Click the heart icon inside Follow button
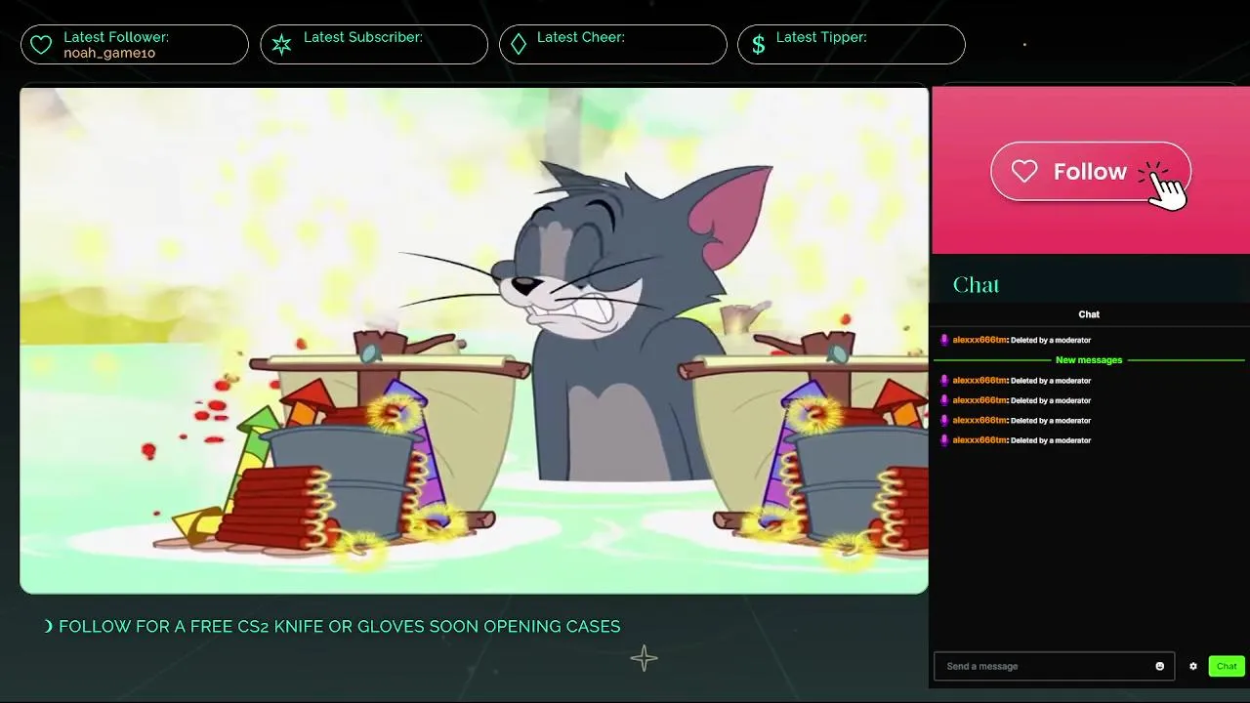Viewport: 1250px width, 703px height. point(1024,172)
